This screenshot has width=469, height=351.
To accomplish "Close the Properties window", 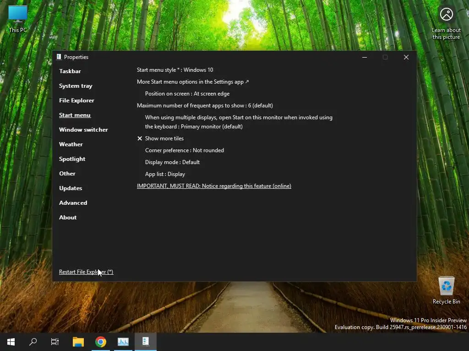I will pyautogui.click(x=406, y=57).
